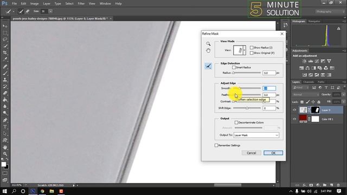Open the File menu
The height and width of the screenshot is (195, 347).
coord(15,4)
